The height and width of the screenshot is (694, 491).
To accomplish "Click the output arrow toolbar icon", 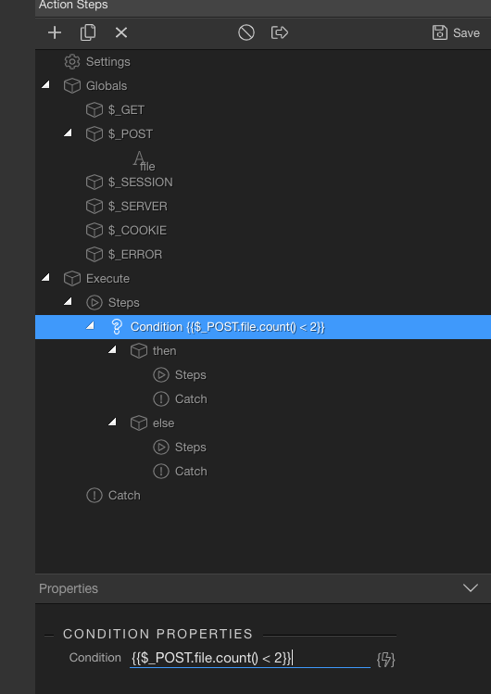I will [280, 32].
